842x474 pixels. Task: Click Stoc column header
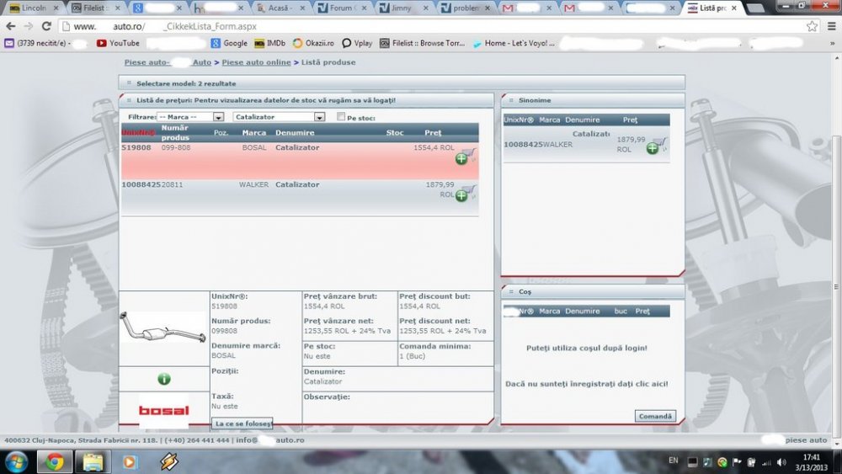click(x=395, y=132)
